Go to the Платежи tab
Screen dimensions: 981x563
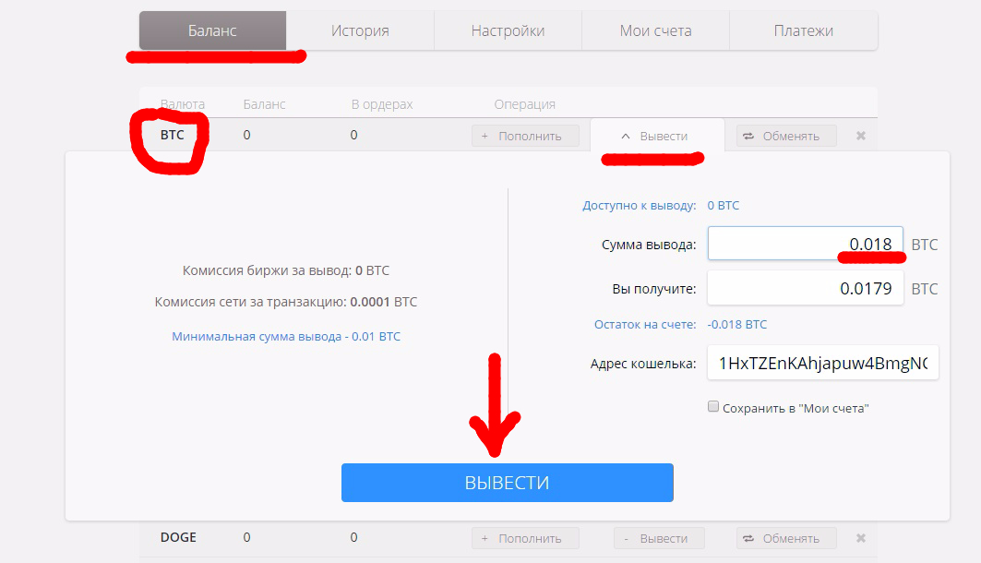[x=804, y=30]
